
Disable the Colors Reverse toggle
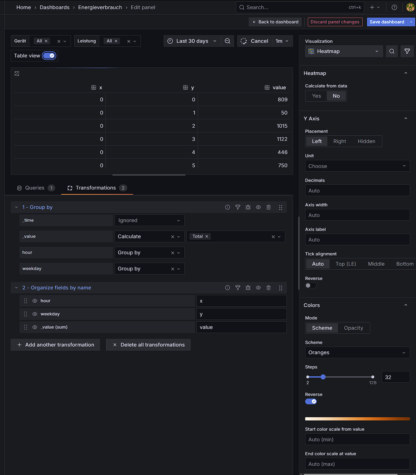pyautogui.click(x=311, y=401)
